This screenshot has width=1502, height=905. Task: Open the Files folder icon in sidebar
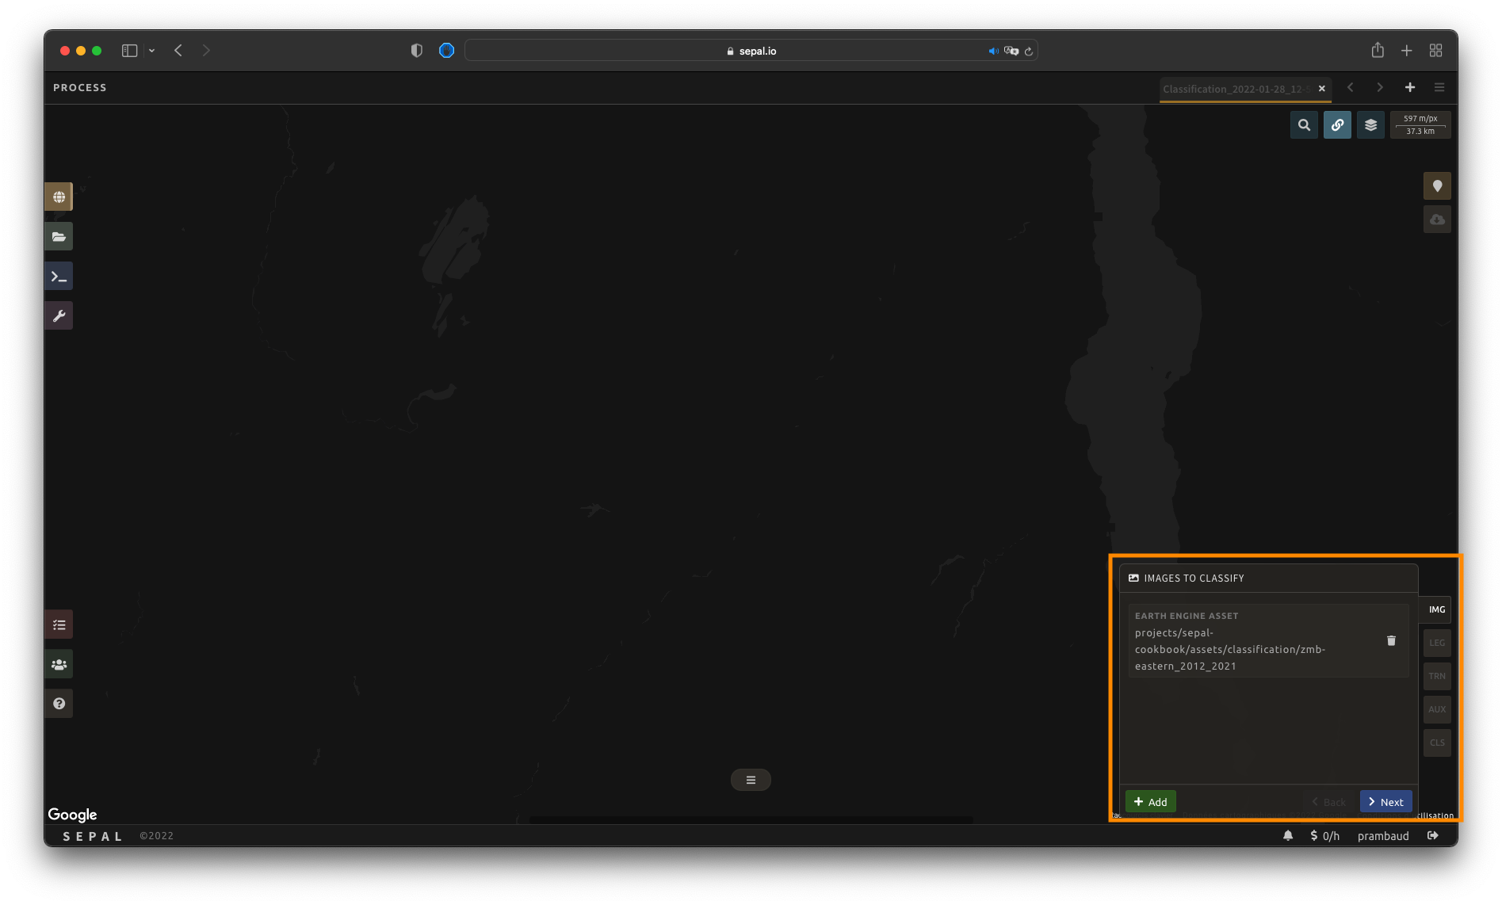(x=59, y=236)
